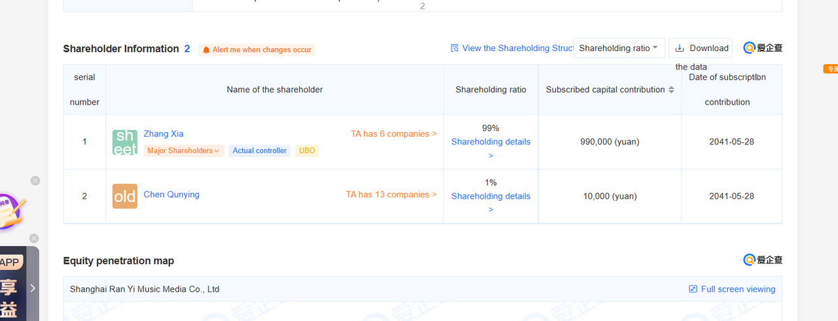
Task: Click the Actual controller tag
Action: (259, 150)
